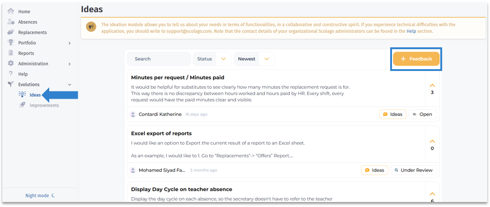
Task: Click the Ideas tag on Minutes per request
Action: tap(392, 114)
